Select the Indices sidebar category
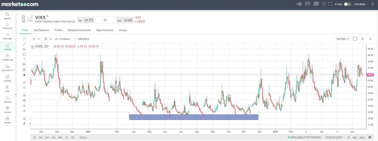Viewport: 378px width, 141px height. 7,47
